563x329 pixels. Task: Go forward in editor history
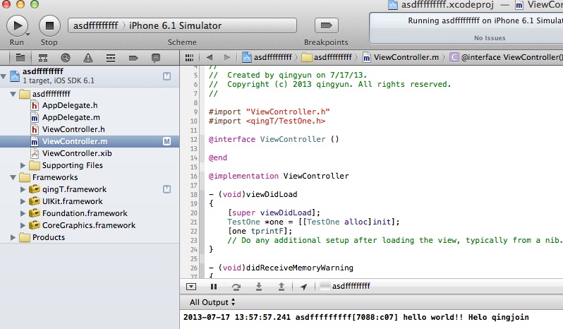(227, 57)
